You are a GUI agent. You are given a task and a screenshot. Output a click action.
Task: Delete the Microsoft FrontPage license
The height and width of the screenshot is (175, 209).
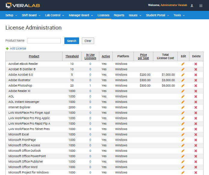(x=196, y=140)
